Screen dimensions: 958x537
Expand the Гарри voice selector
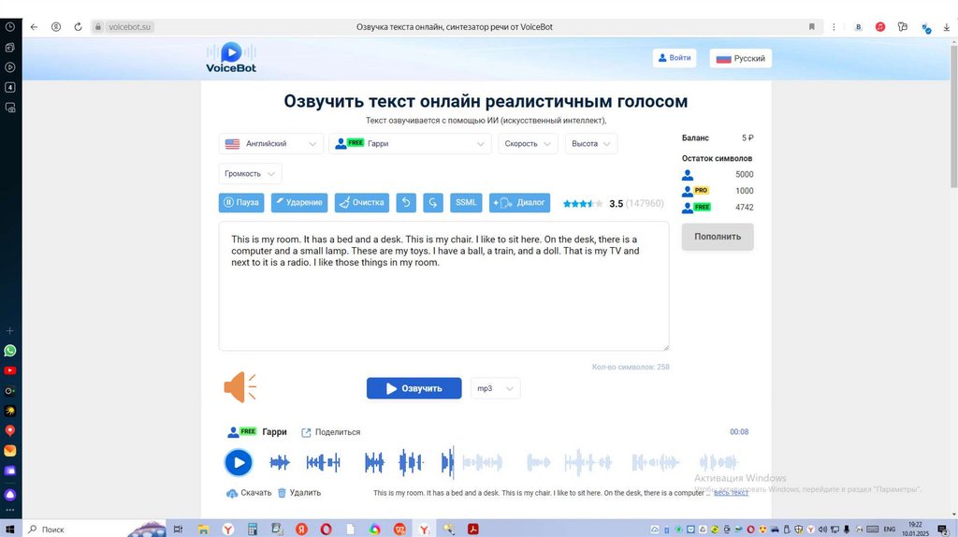tap(410, 144)
